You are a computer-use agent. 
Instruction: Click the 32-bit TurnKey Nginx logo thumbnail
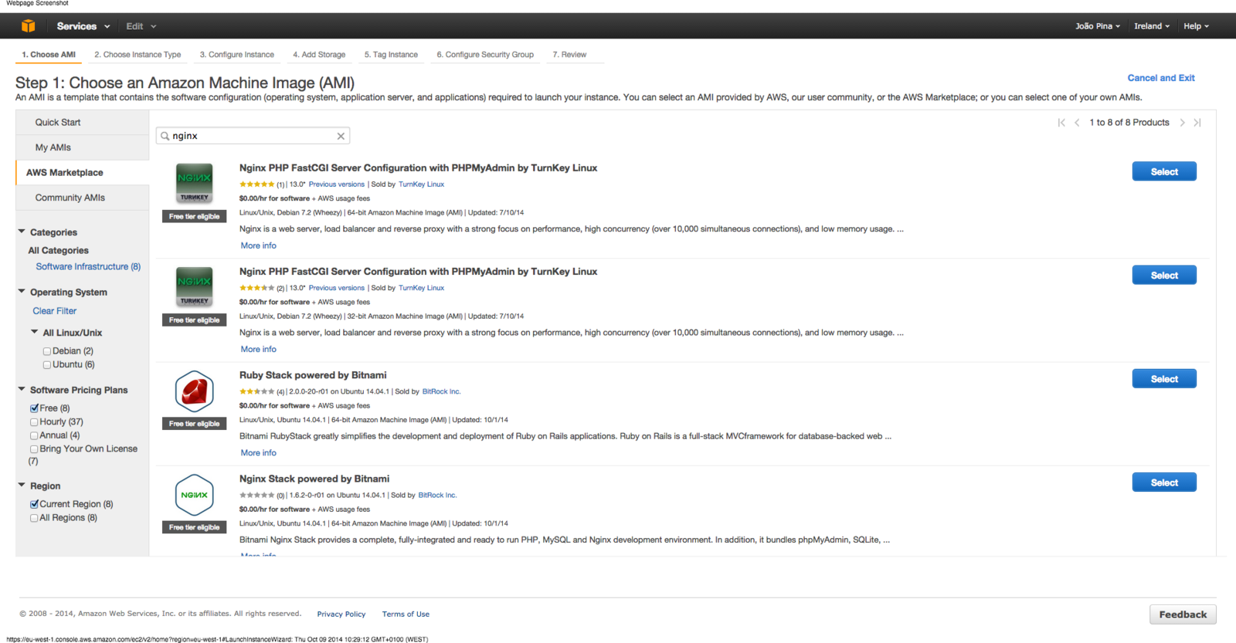point(194,286)
